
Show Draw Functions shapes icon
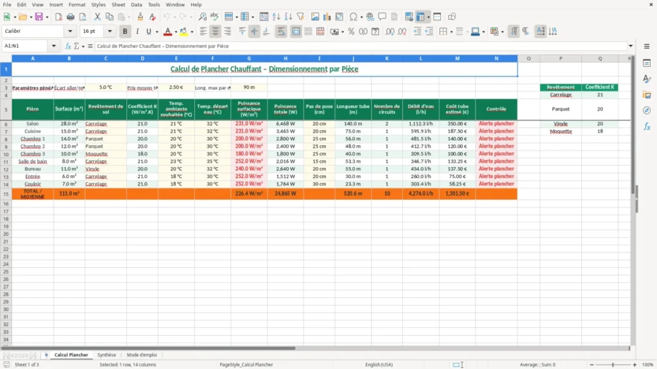click(452, 17)
